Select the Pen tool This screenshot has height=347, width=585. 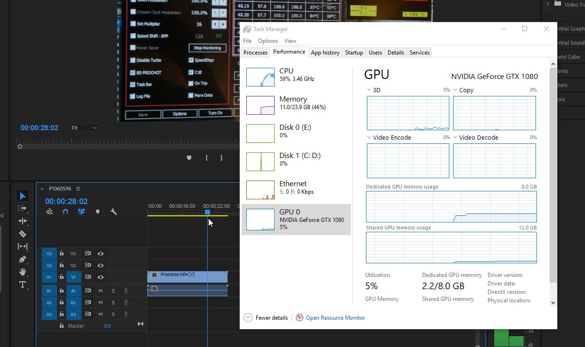pos(23,259)
